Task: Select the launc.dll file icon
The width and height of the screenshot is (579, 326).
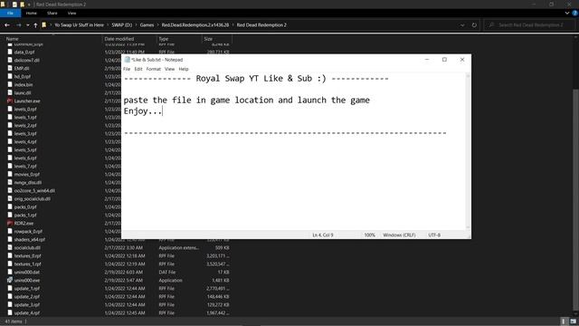Action: pos(10,92)
